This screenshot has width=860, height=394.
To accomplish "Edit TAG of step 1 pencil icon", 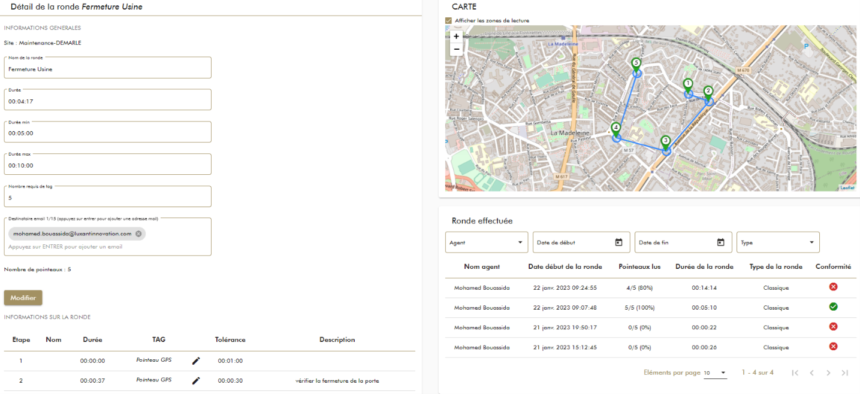I will click(x=196, y=361).
